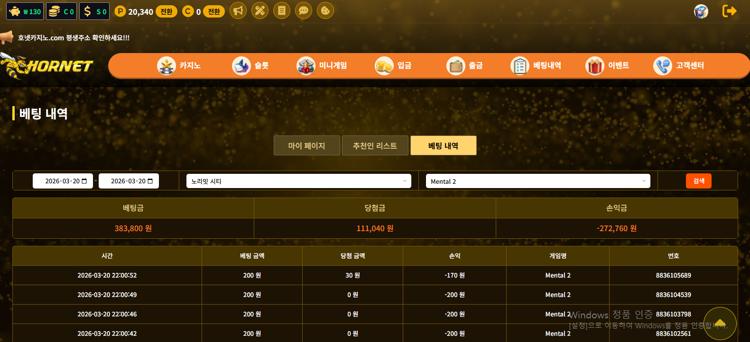Click the Hornet logo
This screenshot has height=342, width=750.
[47, 66]
